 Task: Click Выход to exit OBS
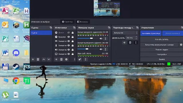point(162,59)
